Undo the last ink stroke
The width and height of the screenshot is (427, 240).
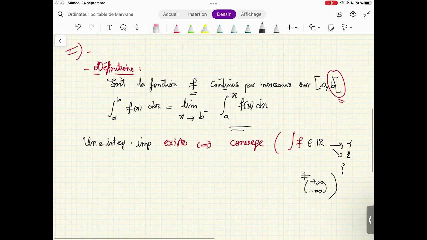pos(78,27)
